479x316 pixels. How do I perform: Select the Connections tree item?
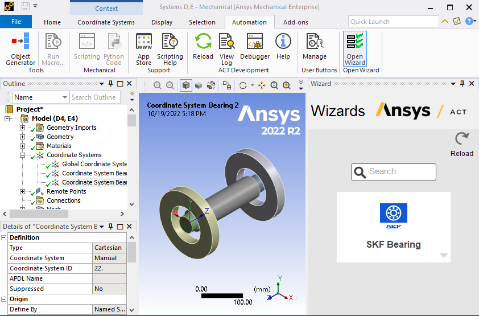63,201
